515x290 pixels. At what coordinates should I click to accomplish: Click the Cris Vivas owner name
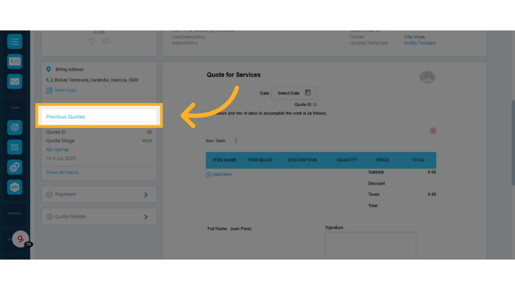pyautogui.click(x=414, y=37)
